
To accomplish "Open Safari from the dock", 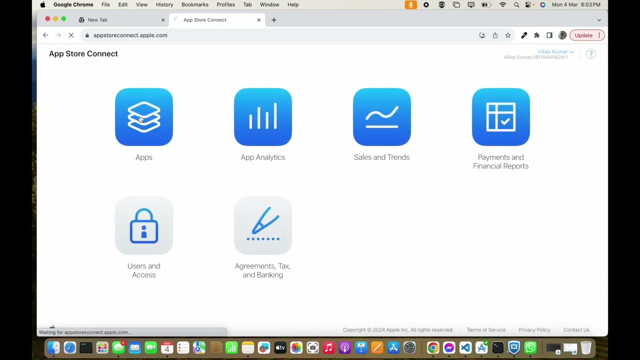I will 70,347.
